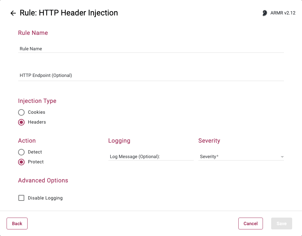Click the Injection Type section heading
This screenshot has height=236, width=302.
coord(37,101)
